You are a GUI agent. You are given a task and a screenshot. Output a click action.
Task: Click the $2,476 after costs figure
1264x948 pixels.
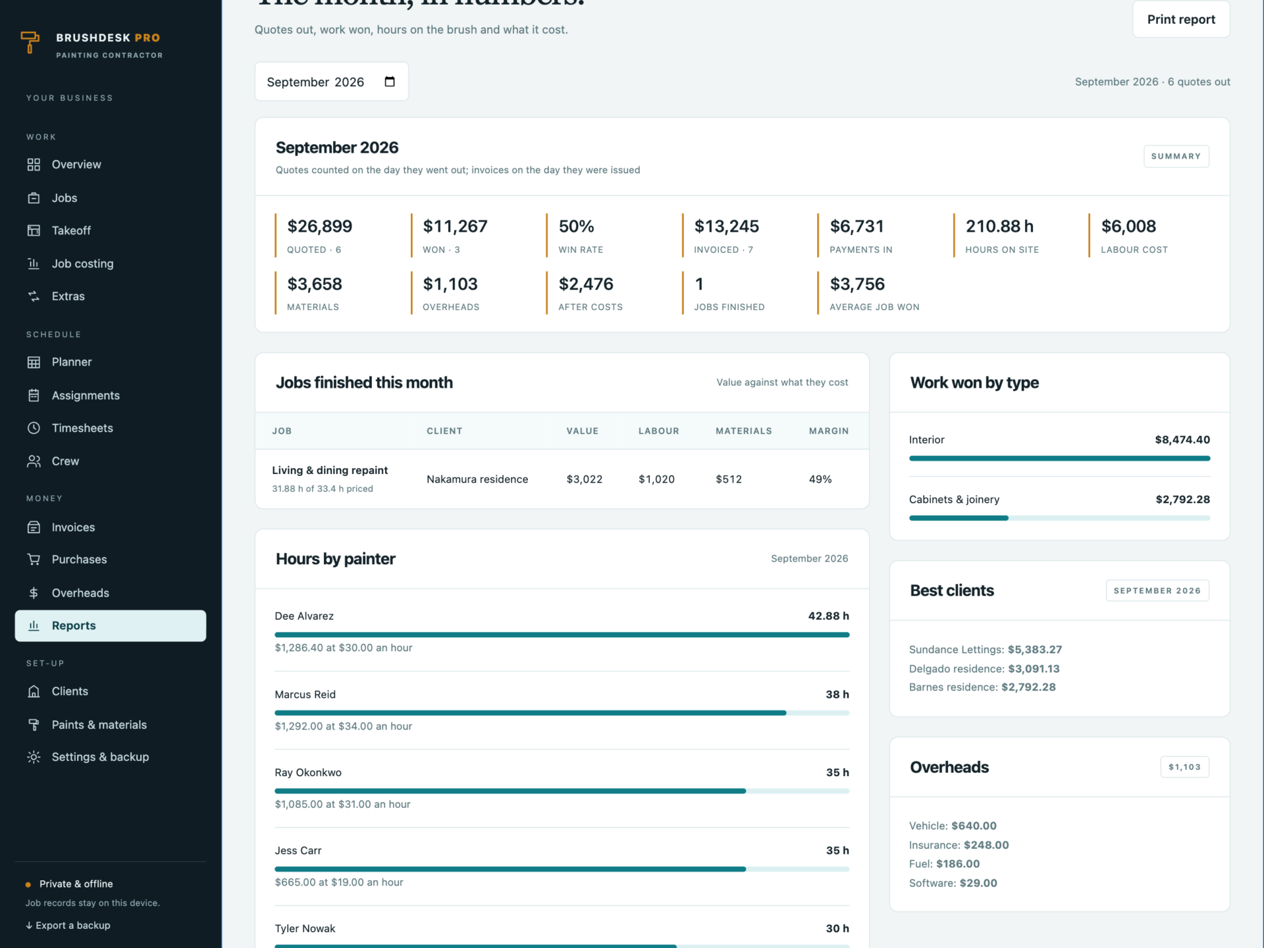click(x=586, y=284)
